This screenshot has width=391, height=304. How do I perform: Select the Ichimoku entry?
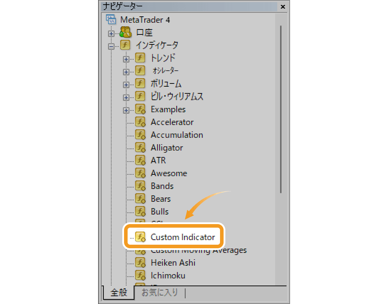168,276
